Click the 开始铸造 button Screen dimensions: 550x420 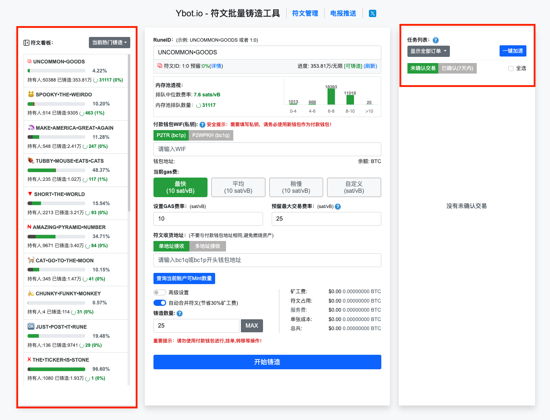coord(267,362)
